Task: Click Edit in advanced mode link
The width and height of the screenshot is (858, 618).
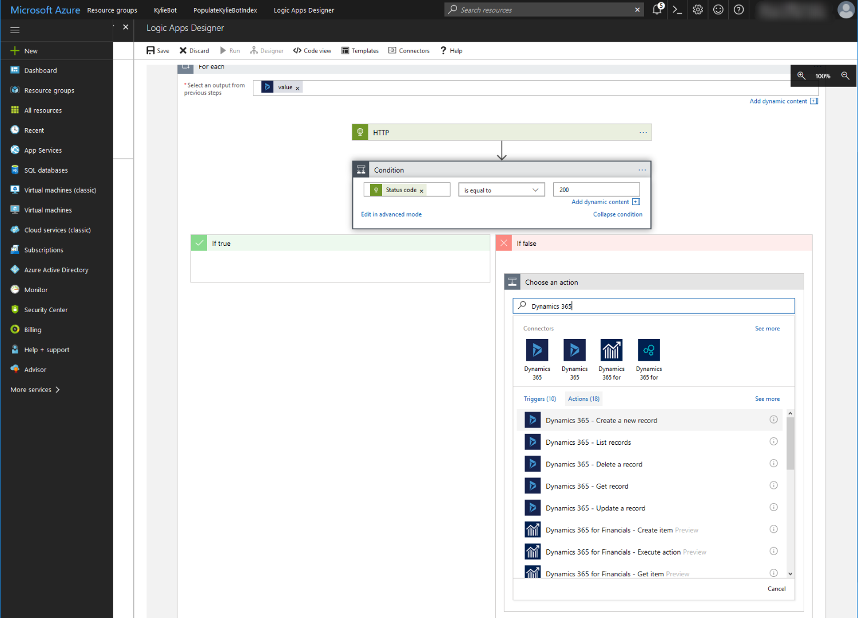Action: pyautogui.click(x=391, y=214)
